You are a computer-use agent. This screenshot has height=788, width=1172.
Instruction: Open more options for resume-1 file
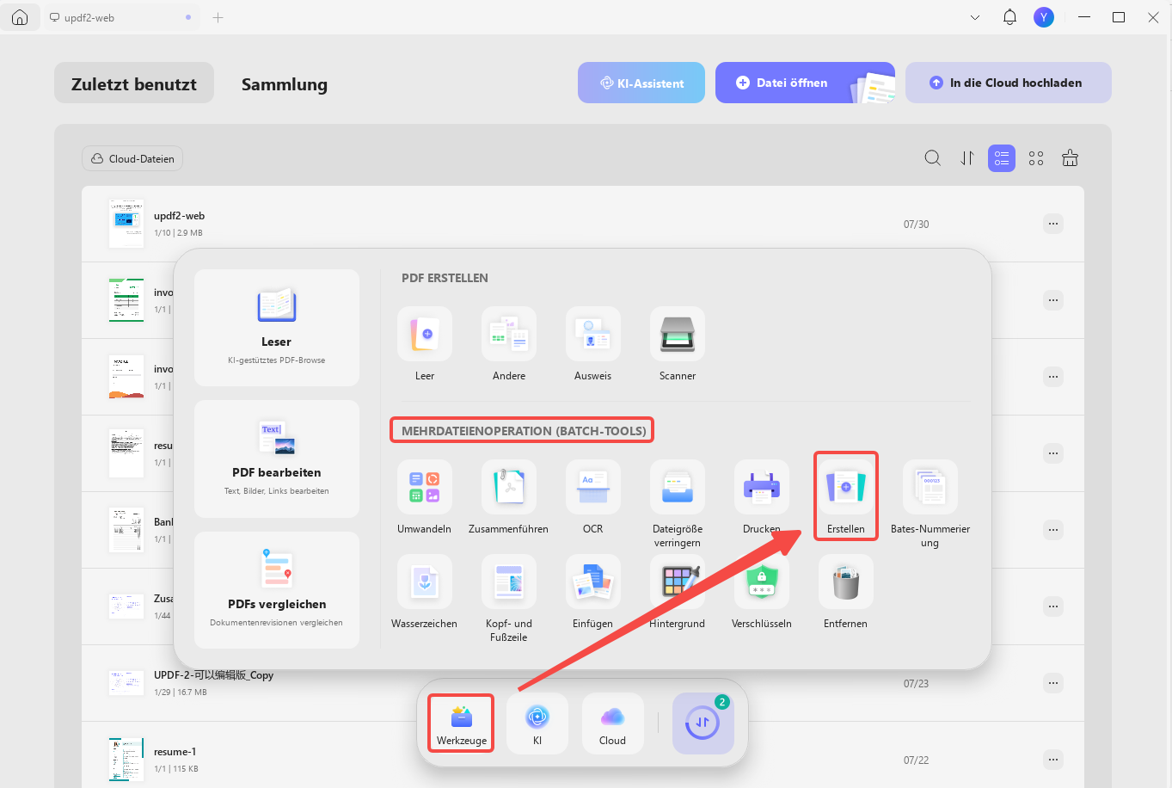point(1053,760)
